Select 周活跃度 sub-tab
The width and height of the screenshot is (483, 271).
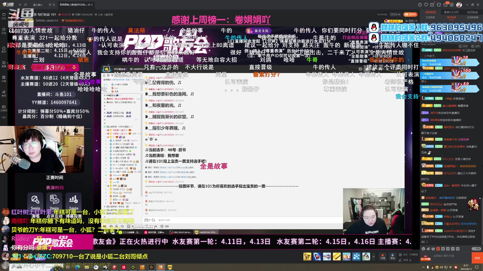click(x=451, y=17)
